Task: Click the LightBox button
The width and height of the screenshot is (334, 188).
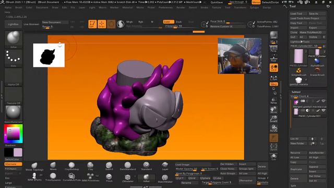Action: point(13,24)
